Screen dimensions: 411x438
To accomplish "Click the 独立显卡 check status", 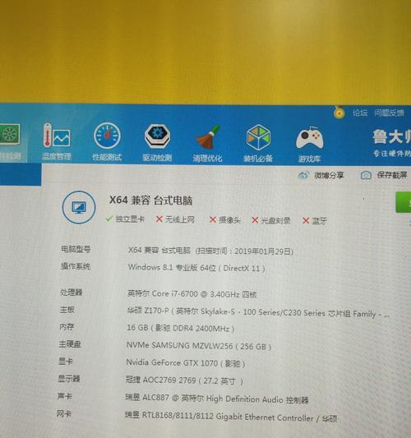I will click(x=125, y=219).
